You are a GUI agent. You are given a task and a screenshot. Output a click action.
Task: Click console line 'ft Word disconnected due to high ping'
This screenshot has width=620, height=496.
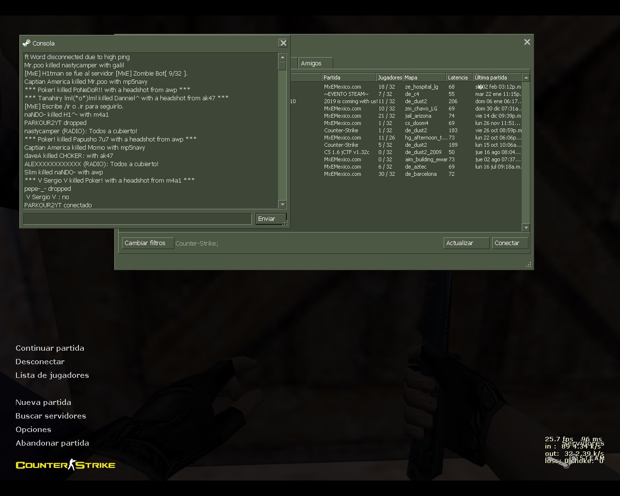77,57
